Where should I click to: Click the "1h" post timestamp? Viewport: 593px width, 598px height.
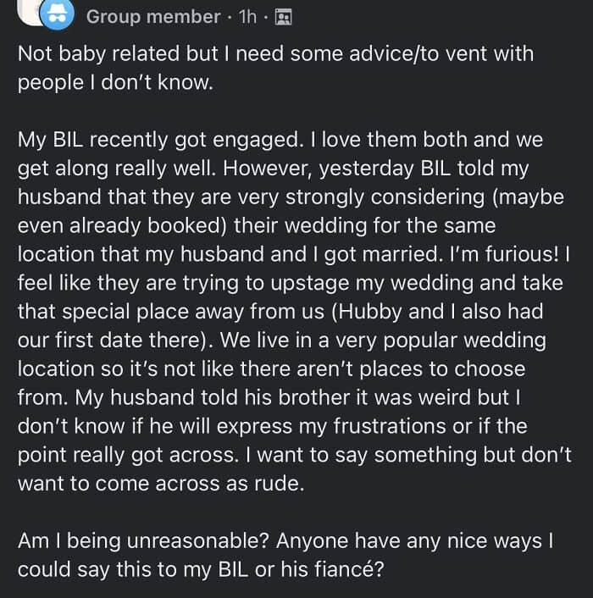pos(248,16)
